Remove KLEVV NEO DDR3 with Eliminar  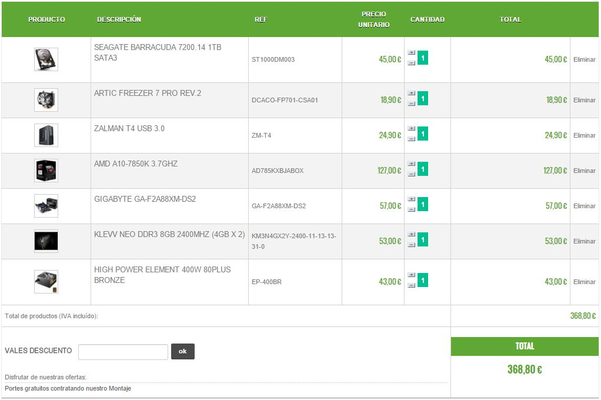[x=584, y=241]
